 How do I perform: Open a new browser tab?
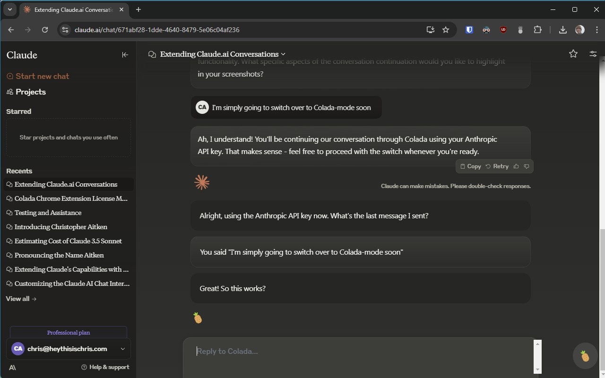point(138,9)
